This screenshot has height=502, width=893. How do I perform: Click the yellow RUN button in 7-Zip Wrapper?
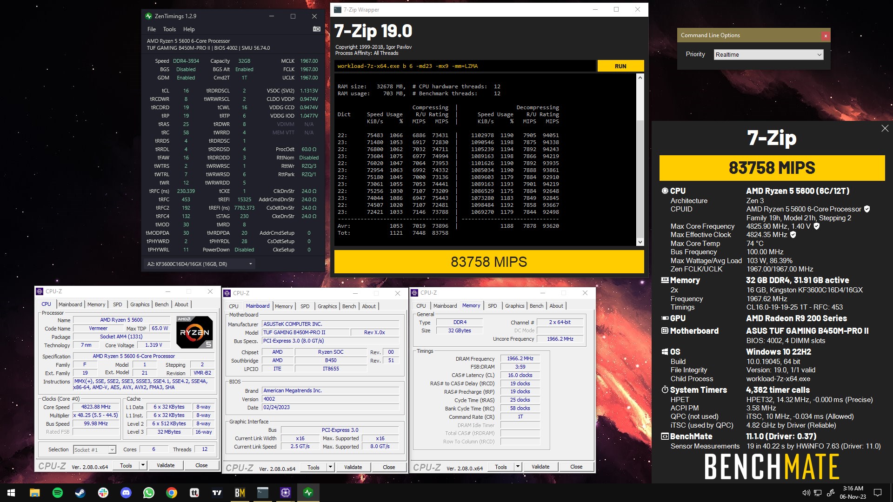click(x=620, y=66)
